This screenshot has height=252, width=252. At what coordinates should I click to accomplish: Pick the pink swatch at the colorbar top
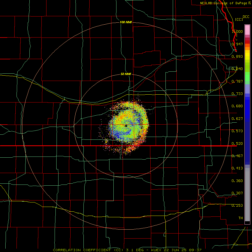point(247,30)
